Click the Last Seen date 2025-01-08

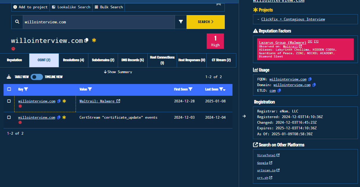[x=215, y=101]
